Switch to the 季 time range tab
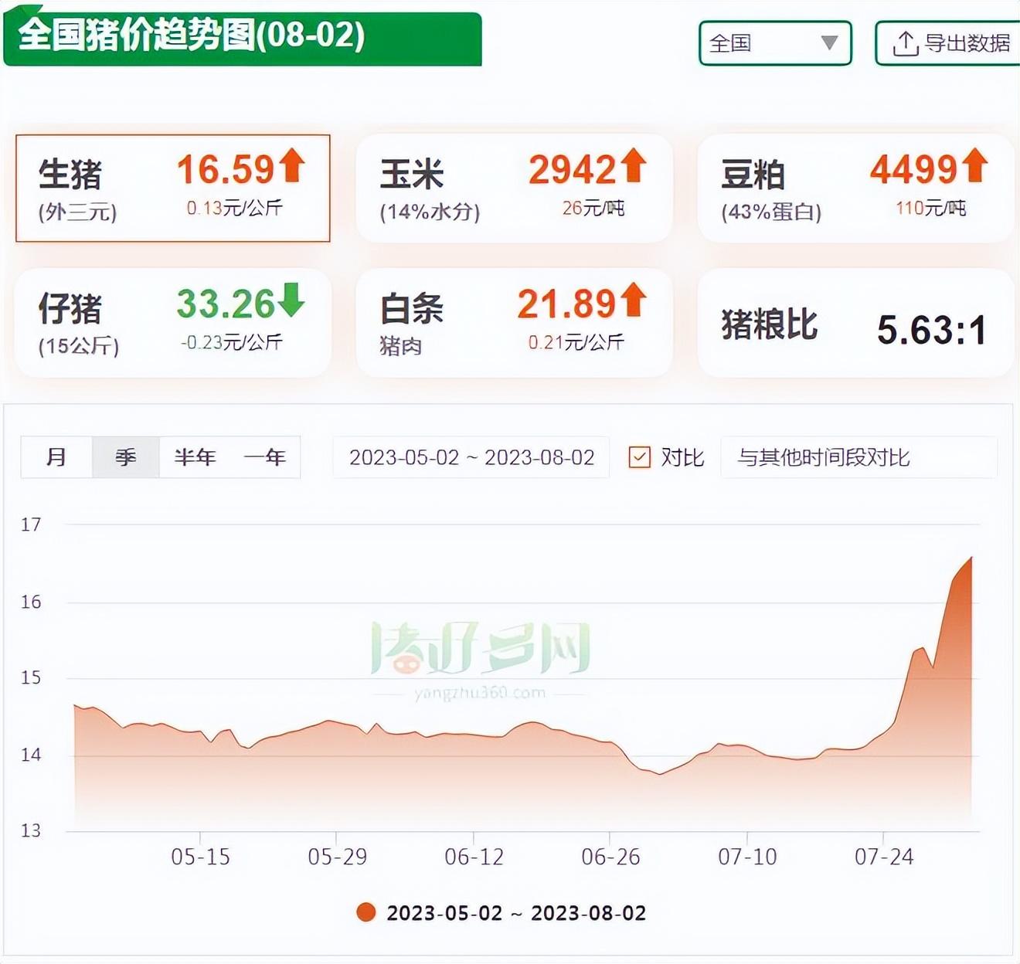The image size is (1020, 964). [126, 457]
